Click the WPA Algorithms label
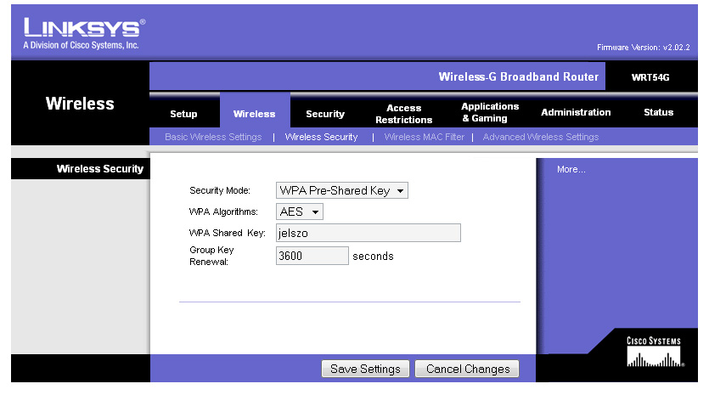Screen dimensions: 709x395 tap(223, 212)
